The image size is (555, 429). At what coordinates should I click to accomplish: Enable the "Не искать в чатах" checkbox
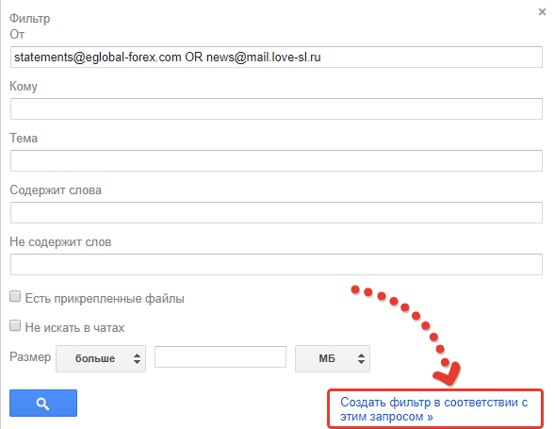(x=15, y=325)
